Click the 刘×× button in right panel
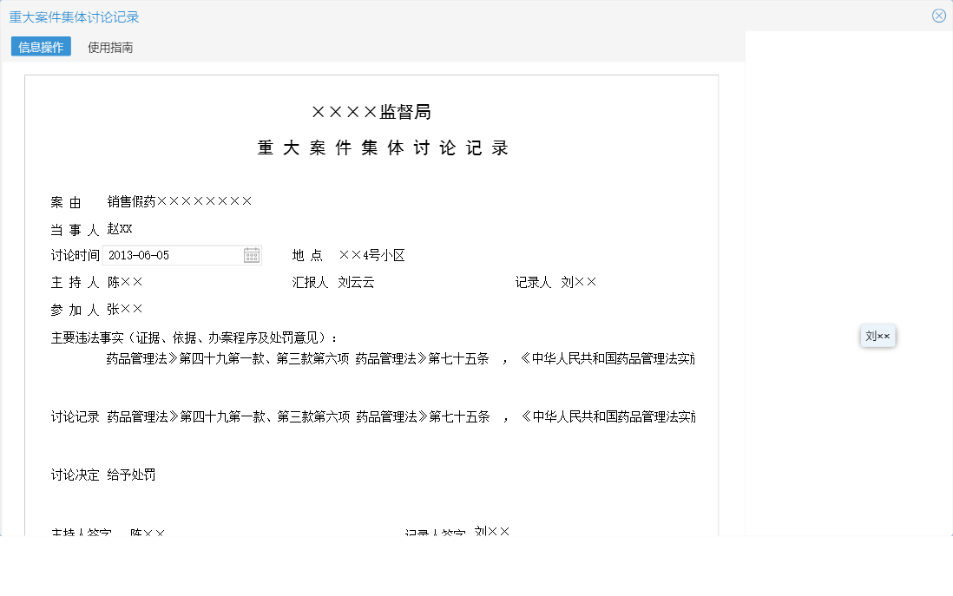 click(877, 336)
